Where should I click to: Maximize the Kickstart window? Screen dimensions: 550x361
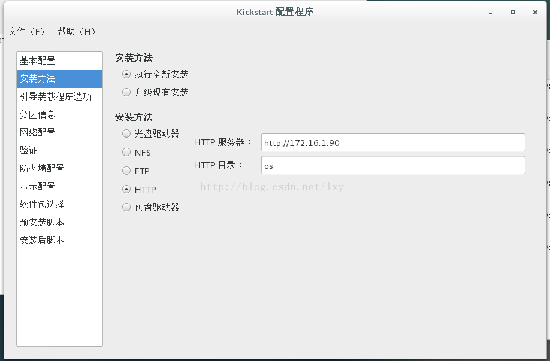(513, 12)
